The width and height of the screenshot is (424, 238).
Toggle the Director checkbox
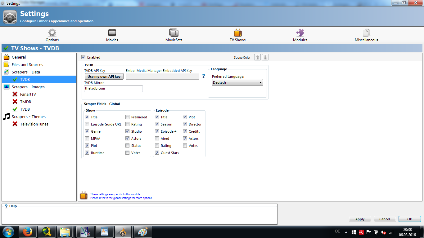[x=185, y=124]
